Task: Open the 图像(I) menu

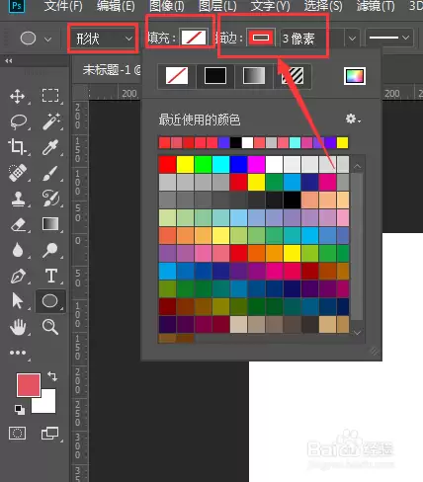Action: [x=166, y=6]
